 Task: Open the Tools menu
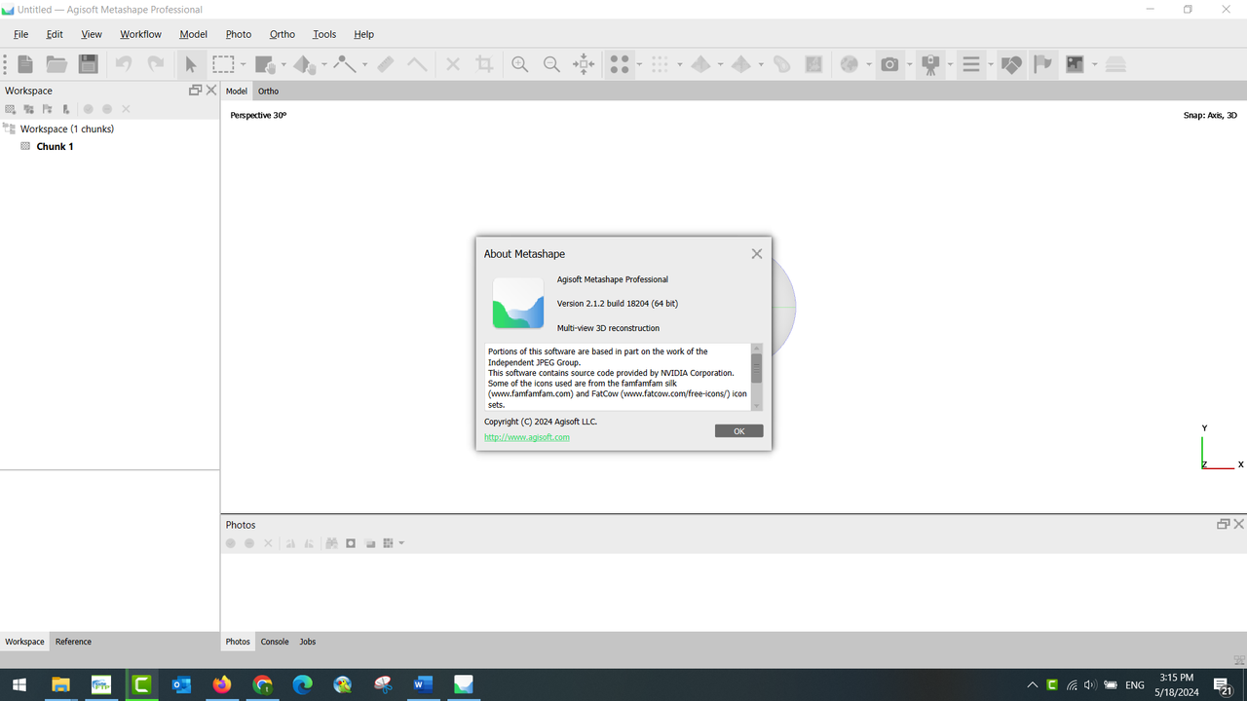point(324,34)
